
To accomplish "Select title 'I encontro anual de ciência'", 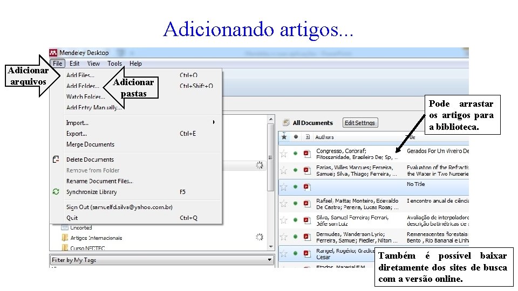I will [x=438, y=200].
